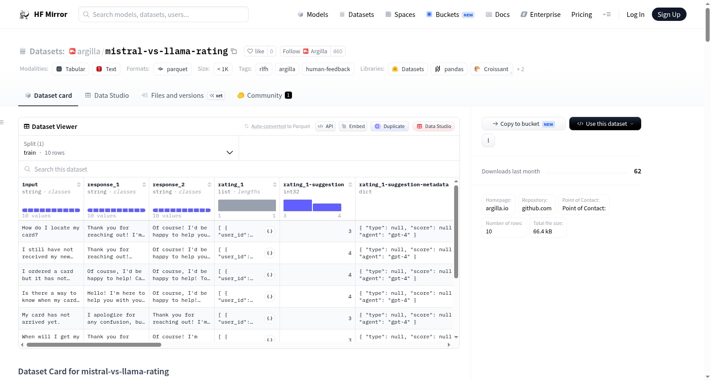This screenshot has width=711, height=381.
Task: Sort by the input column arrows
Action: [79, 184]
